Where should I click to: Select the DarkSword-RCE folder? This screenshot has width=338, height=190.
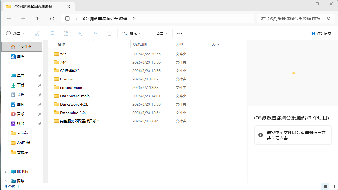tap(74, 104)
